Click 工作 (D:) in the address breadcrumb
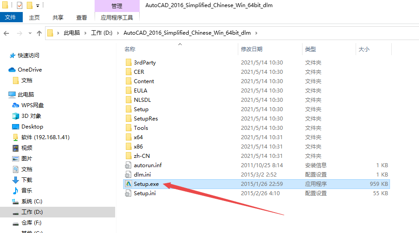 [x=102, y=33]
